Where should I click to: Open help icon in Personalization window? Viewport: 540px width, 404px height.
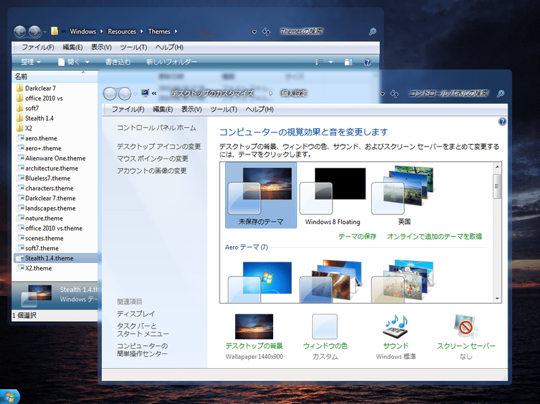click(x=502, y=121)
